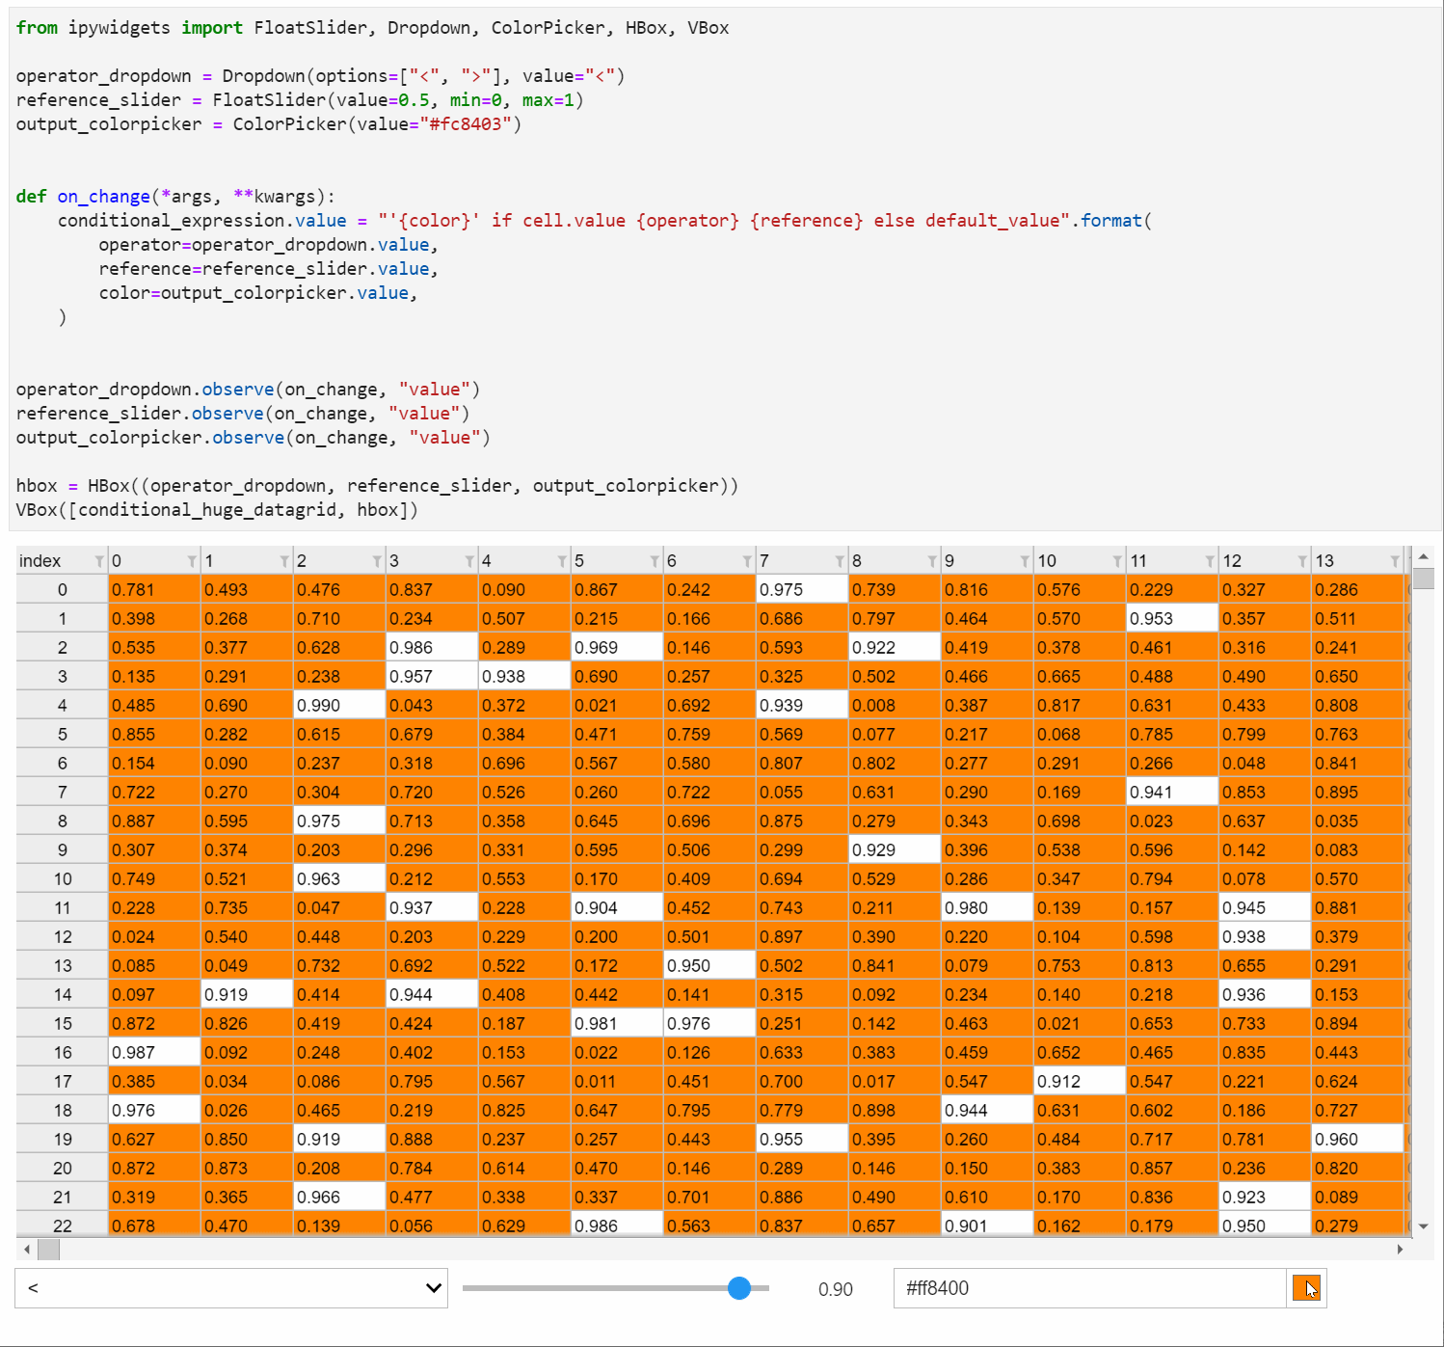1444x1347 pixels.
Task: Click in code line defining hbox
Action: [378, 486]
